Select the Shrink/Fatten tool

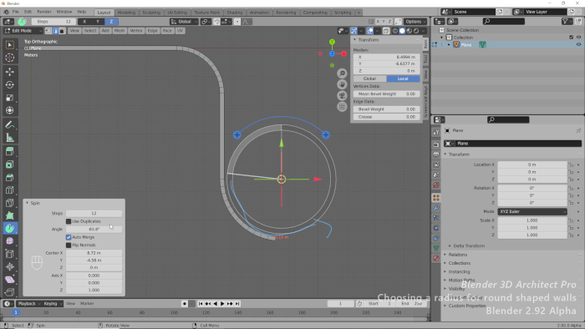coord(10,266)
